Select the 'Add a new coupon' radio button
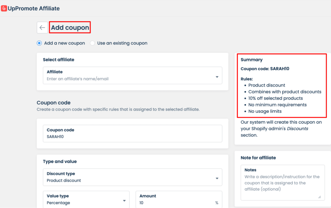The height and width of the screenshot is (208, 331). (x=39, y=43)
